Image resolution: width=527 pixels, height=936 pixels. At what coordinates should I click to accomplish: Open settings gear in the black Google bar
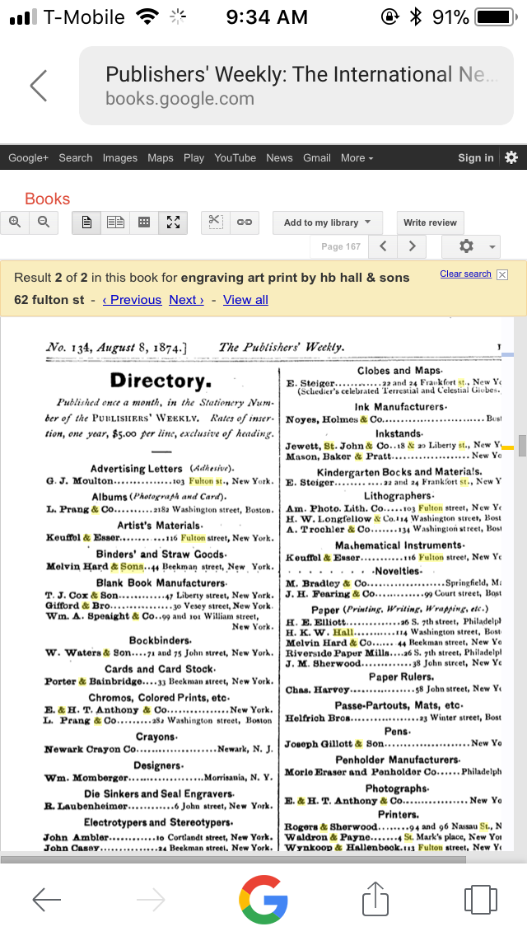(x=511, y=157)
